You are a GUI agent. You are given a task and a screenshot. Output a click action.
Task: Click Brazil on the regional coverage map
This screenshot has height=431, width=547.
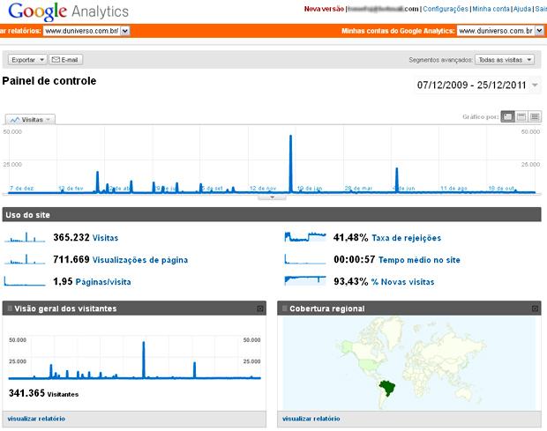[x=385, y=383]
